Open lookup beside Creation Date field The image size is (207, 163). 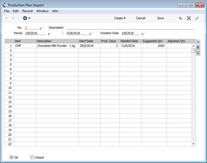(143, 33)
